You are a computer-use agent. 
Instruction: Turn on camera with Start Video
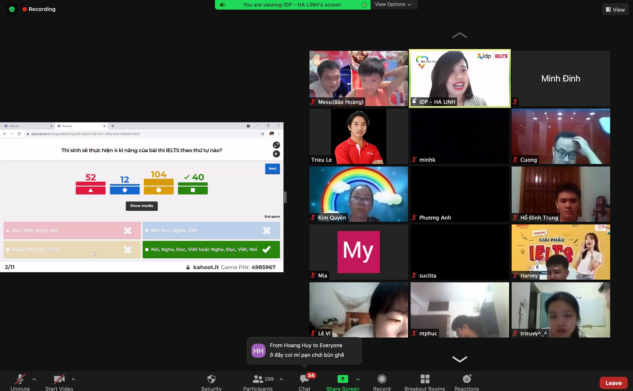59,379
